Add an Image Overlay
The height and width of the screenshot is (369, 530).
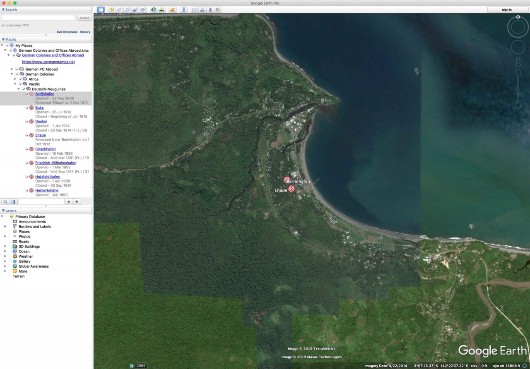(x=135, y=10)
